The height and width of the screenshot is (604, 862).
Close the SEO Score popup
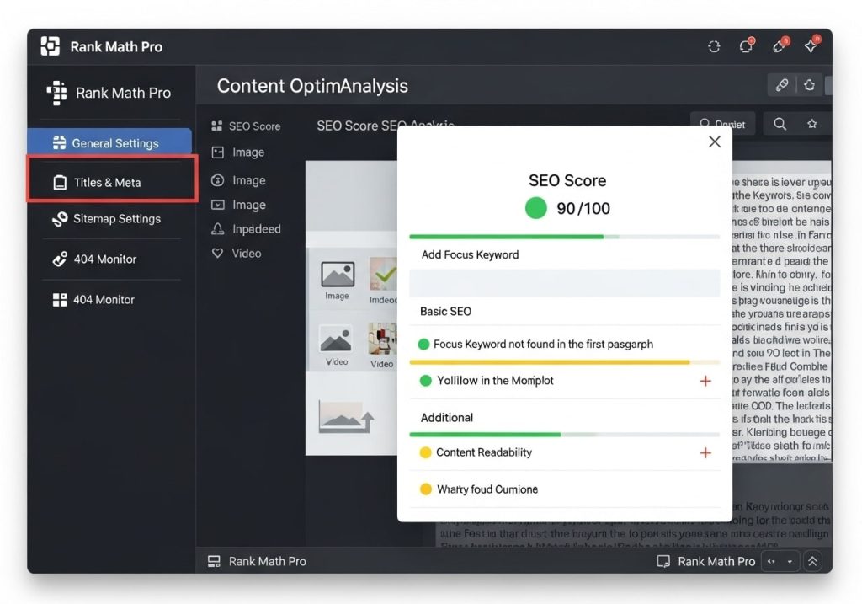pos(714,142)
